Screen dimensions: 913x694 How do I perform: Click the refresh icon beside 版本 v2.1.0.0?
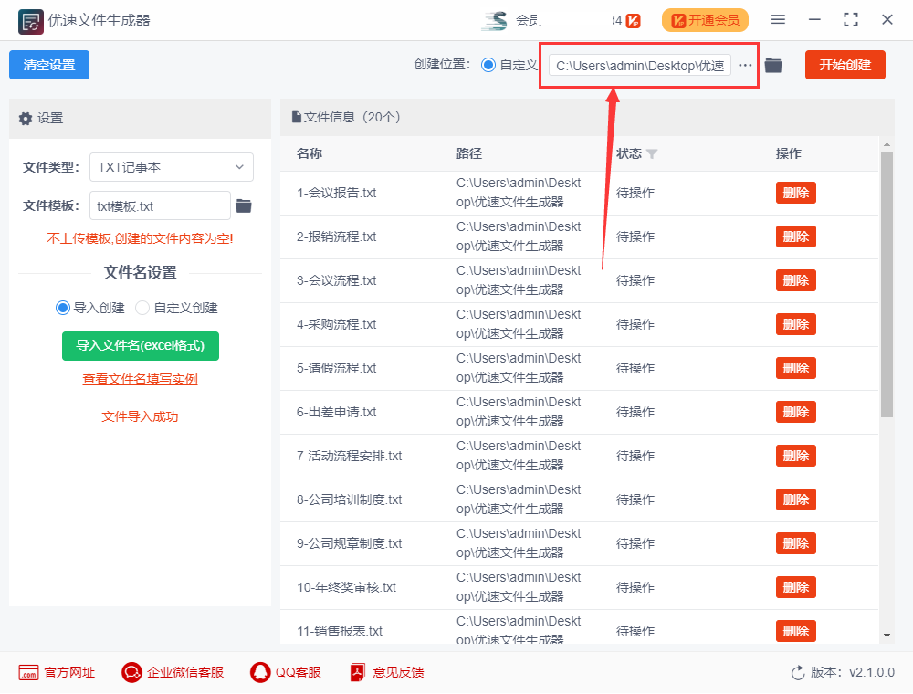coord(795,672)
